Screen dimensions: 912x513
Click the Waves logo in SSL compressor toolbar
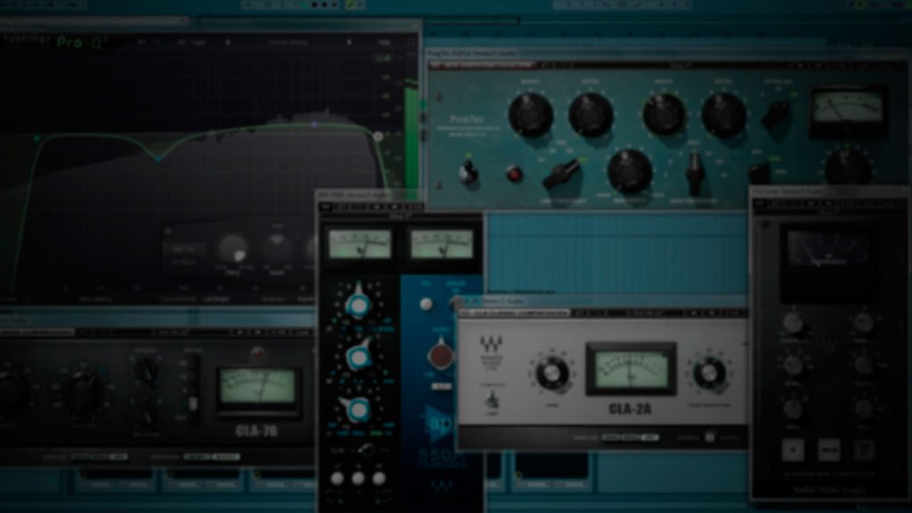click(x=759, y=203)
